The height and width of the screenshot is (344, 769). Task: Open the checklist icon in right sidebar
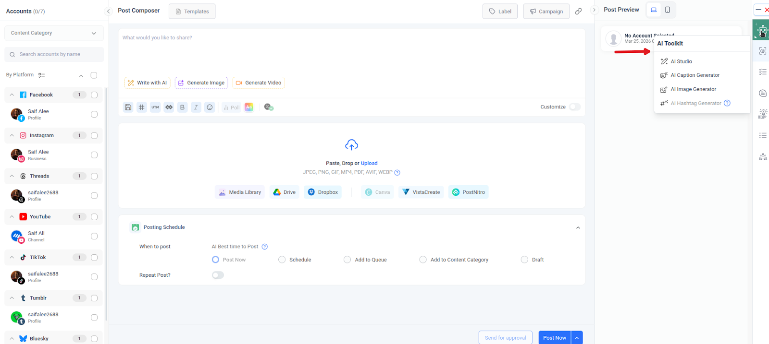pyautogui.click(x=762, y=72)
